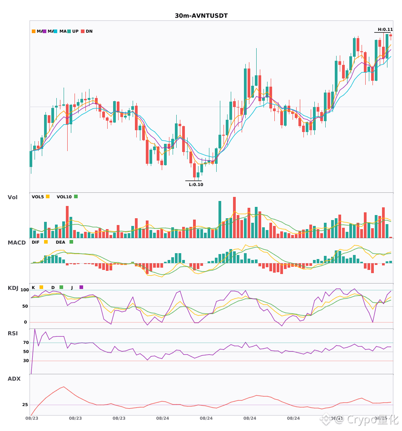The image size is (402, 431).
Task: Click the purple MA legend swatch
Action: [x=45, y=31]
